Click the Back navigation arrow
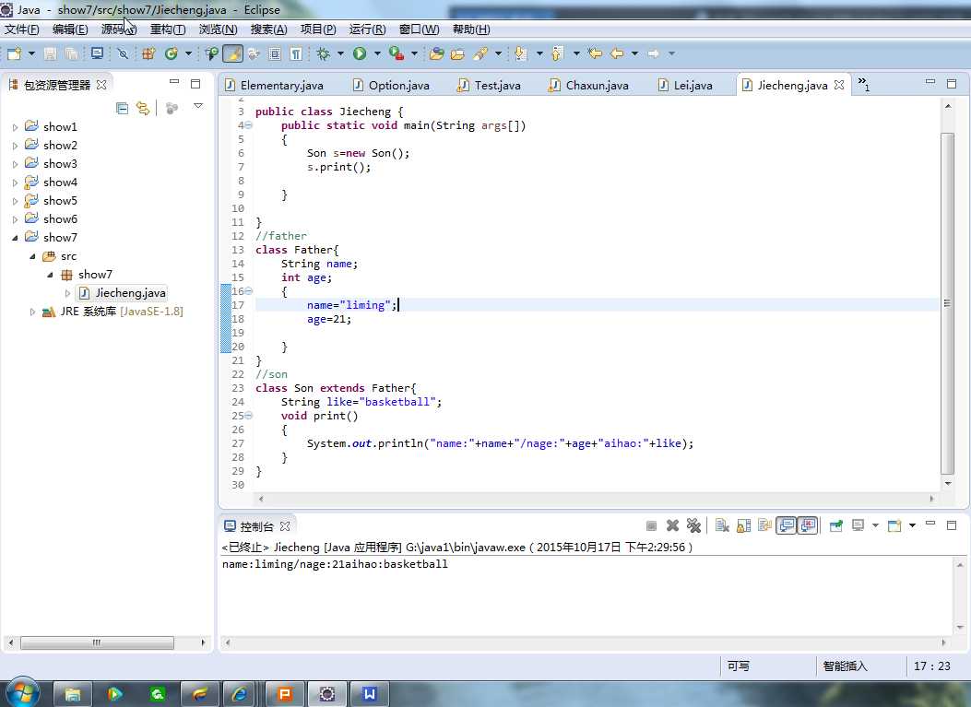This screenshot has height=707, width=971. (618, 53)
